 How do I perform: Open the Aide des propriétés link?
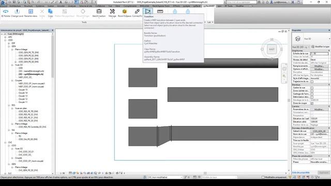point(301,173)
